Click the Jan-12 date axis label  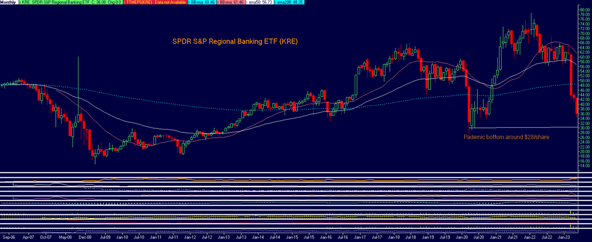190,237
